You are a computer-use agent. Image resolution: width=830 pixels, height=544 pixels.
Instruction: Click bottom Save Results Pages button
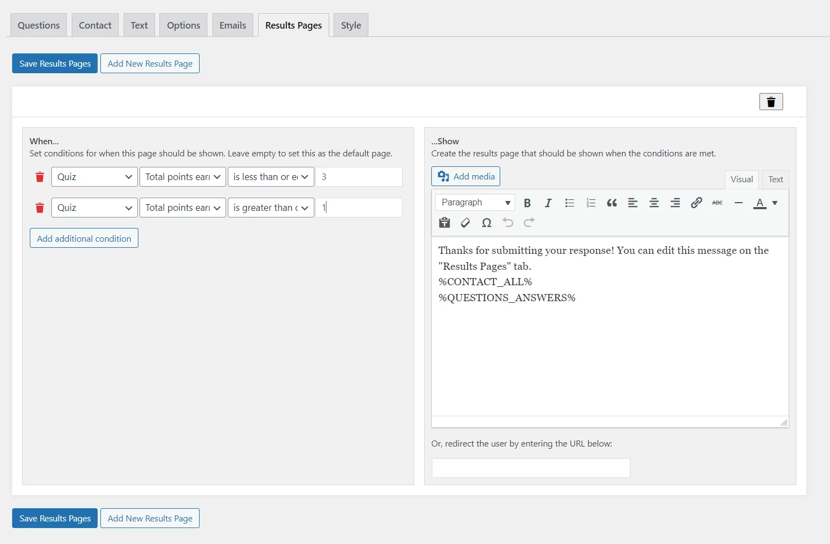(x=55, y=518)
